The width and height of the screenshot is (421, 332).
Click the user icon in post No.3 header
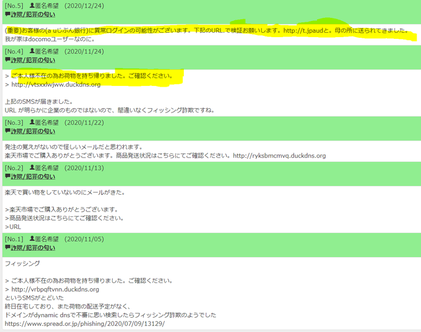tap(32, 122)
